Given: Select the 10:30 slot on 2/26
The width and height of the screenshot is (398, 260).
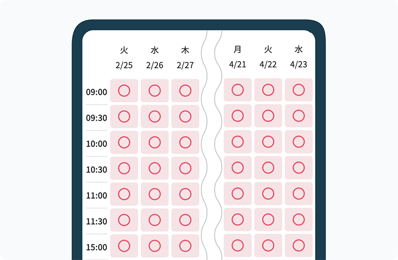Looking at the screenshot, I should (155, 168).
